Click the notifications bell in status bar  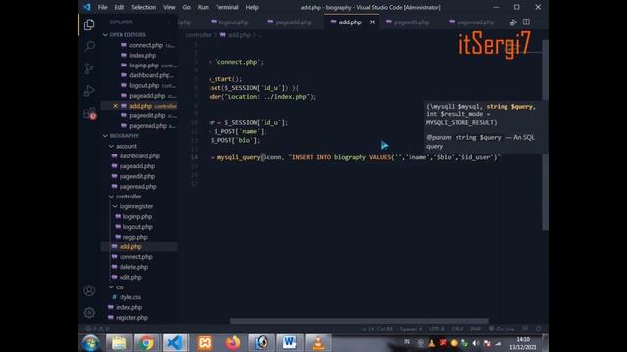pyautogui.click(x=539, y=329)
